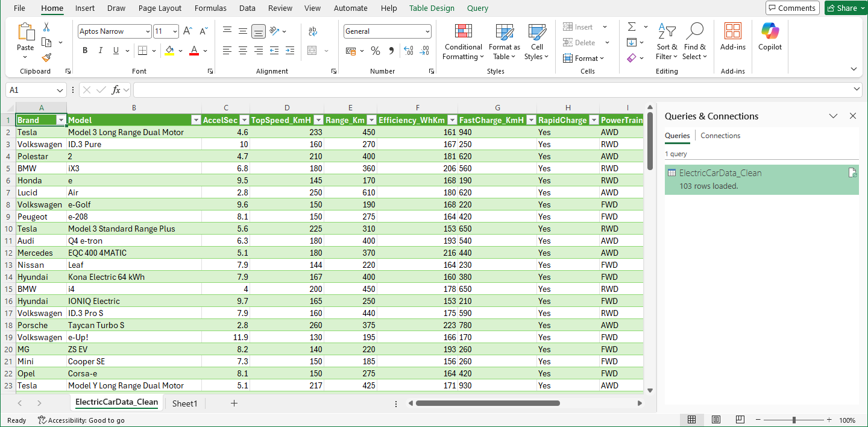Click the Cut scissors icon

(46, 27)
